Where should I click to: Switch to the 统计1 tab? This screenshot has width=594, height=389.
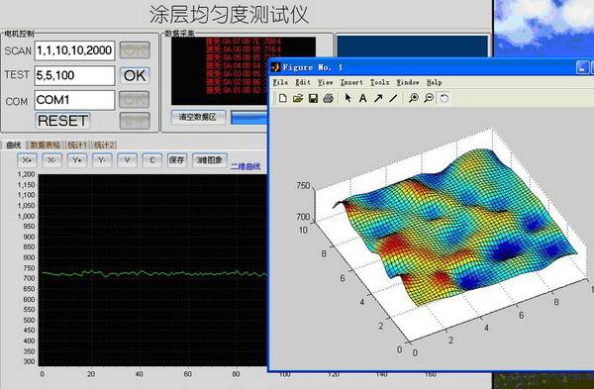click(77, 145)
